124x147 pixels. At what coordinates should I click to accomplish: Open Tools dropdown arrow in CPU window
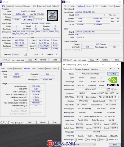point(36,60)
